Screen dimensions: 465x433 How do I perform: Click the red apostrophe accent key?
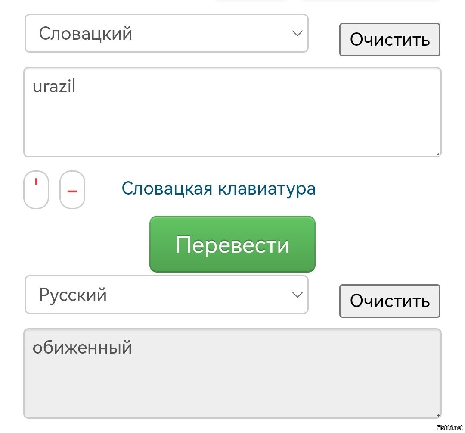click(x=36, y=190)
